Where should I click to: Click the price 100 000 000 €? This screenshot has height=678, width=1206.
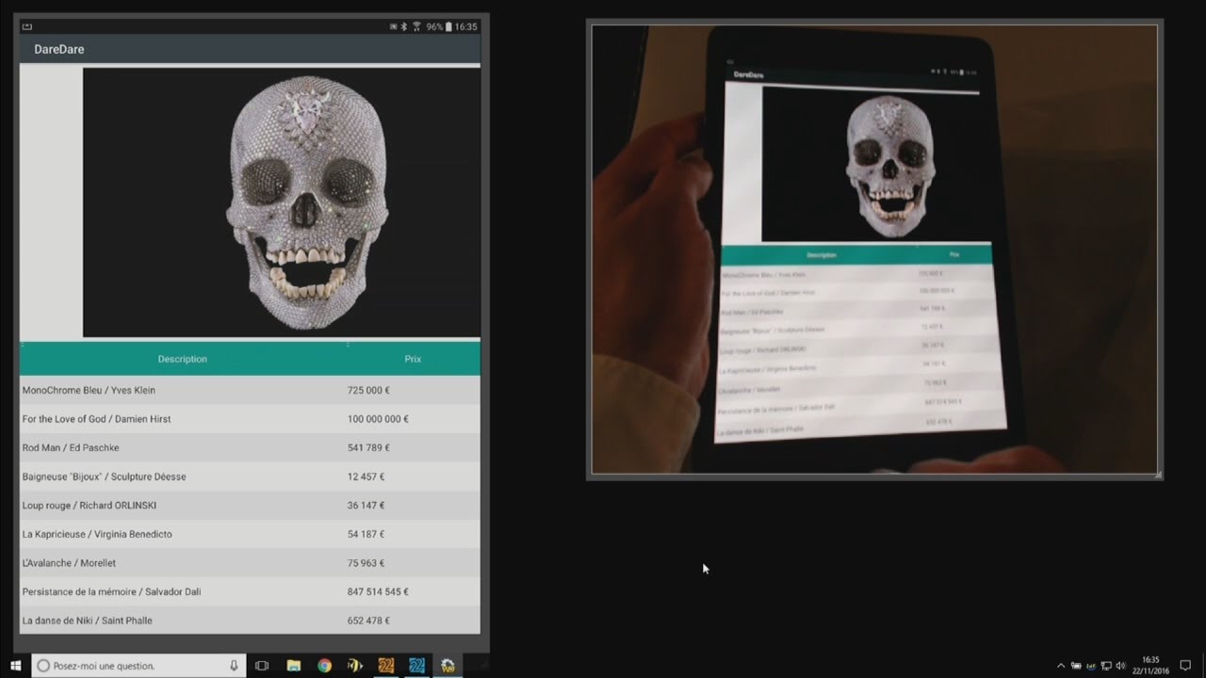coord(378,419)
